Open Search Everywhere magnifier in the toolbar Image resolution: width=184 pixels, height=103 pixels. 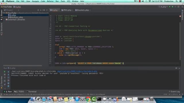click(x=183, y=7)
